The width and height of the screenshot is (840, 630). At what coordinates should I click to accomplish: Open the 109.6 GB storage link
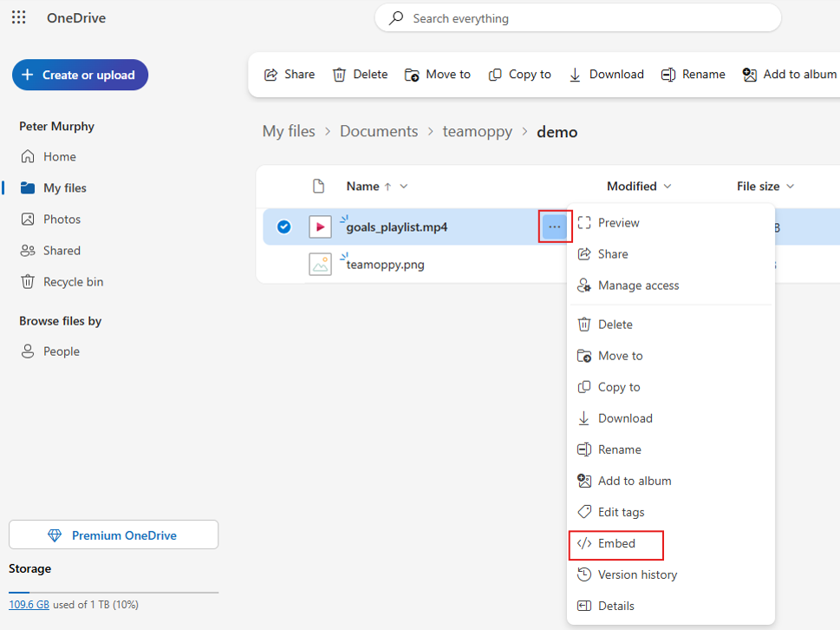click(x=29, y=605)
